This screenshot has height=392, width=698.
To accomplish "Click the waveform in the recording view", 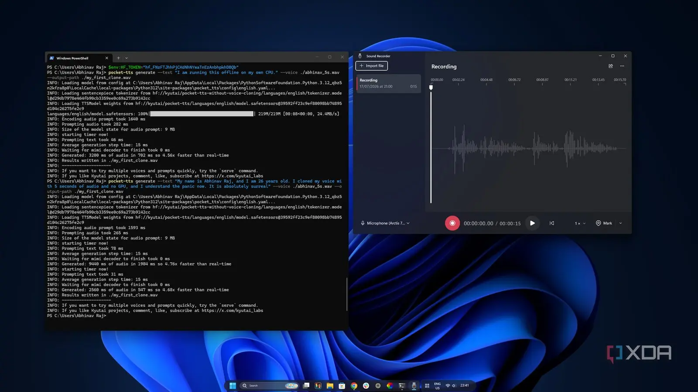I will 529,148.
